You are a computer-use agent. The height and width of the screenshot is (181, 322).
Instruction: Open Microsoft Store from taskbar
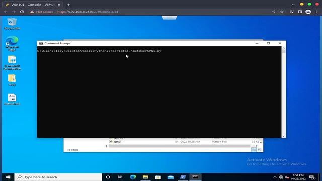pyautogui.click(x=158, y=177)
